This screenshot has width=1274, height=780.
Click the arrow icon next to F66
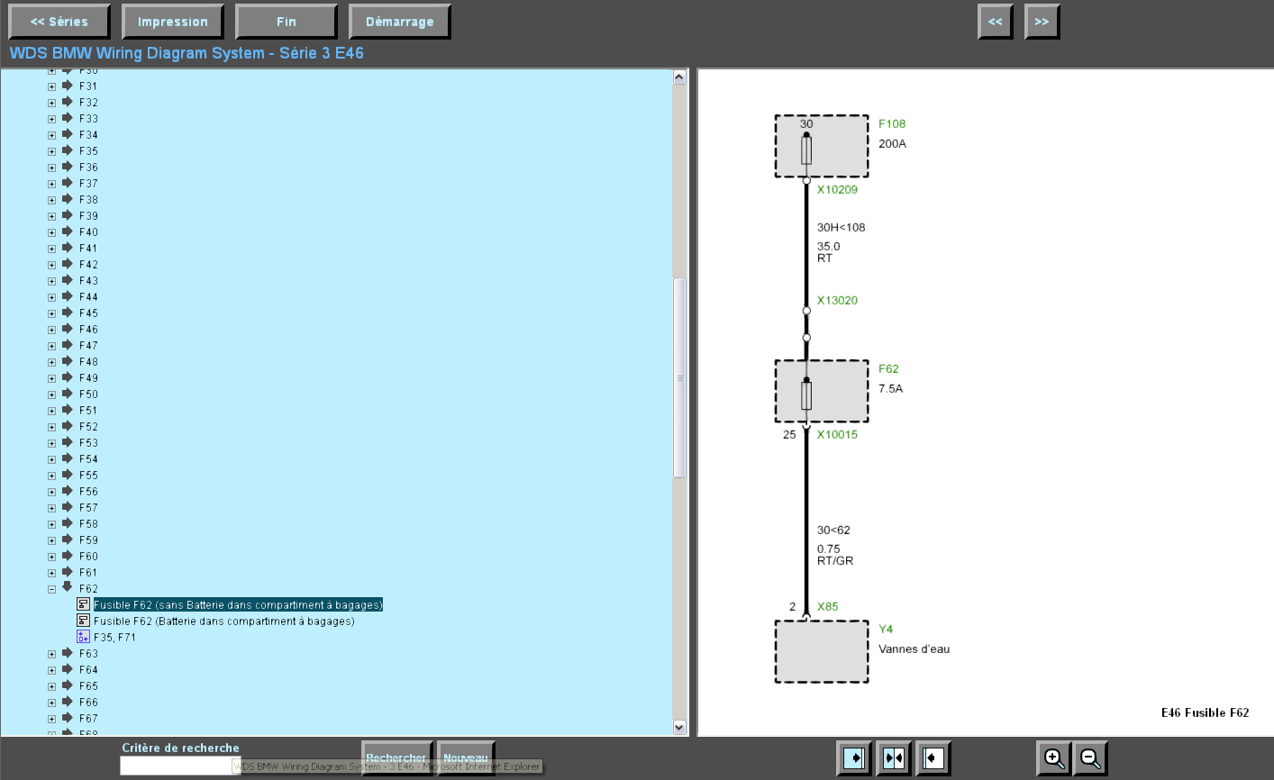click(67, 702)
